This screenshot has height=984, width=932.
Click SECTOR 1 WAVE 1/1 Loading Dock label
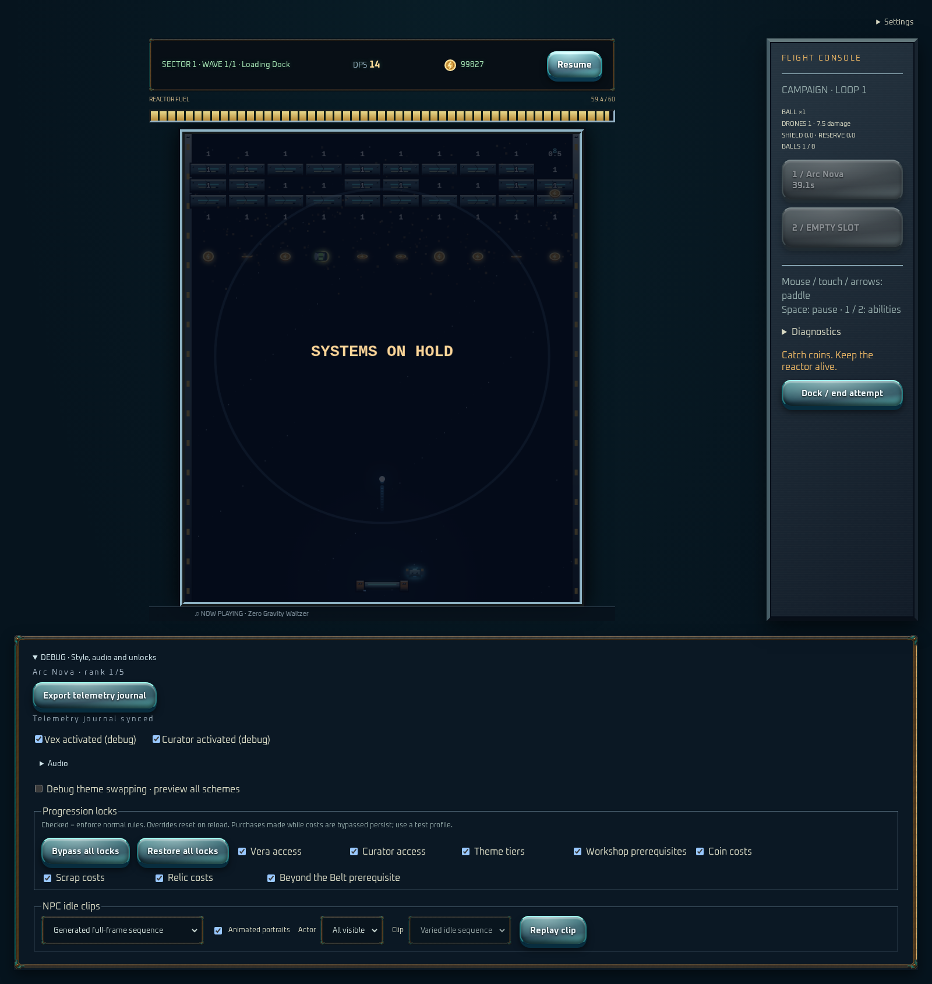(226, 65)
